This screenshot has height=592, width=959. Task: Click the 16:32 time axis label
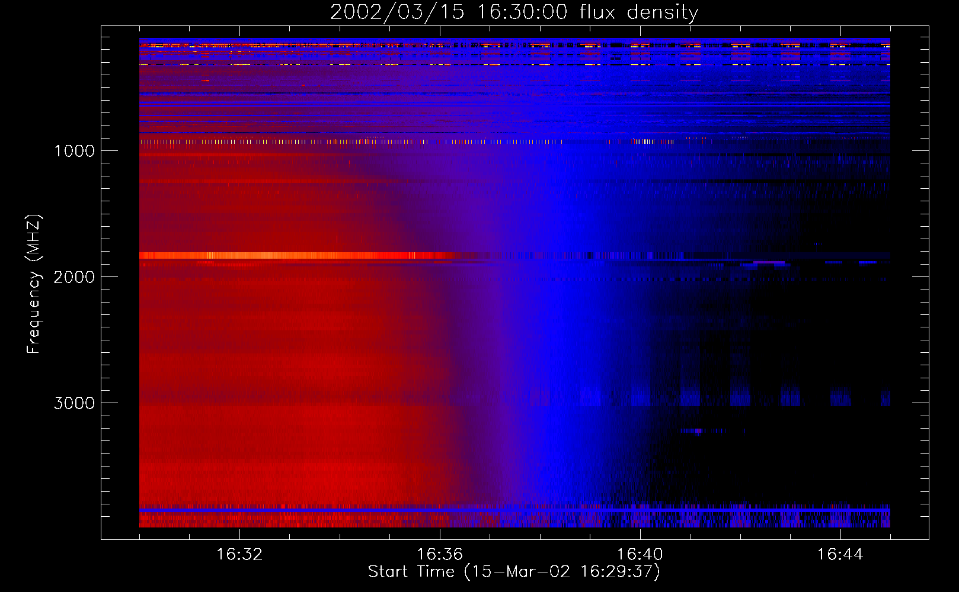click(x=239, y=554)
